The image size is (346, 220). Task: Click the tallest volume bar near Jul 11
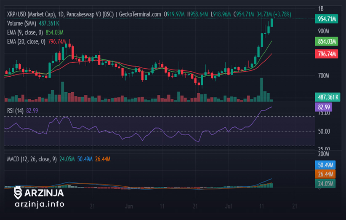(262, 90)
